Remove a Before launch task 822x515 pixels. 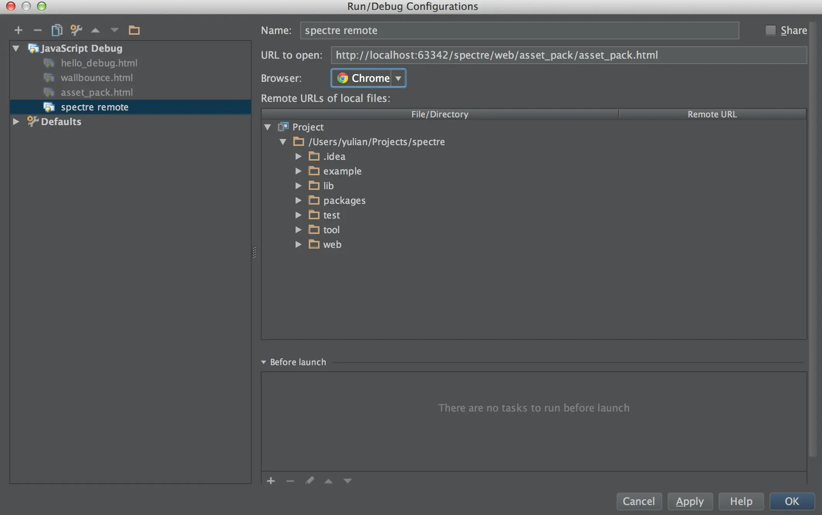tap(290, 481)
